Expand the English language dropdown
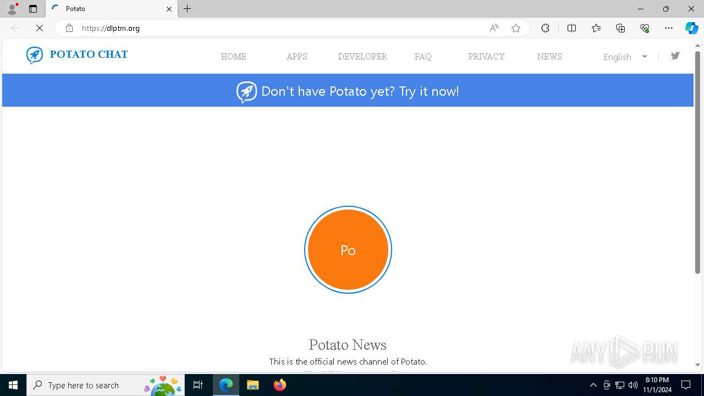The width and height of the screenshot is (704, 396). 625,57
